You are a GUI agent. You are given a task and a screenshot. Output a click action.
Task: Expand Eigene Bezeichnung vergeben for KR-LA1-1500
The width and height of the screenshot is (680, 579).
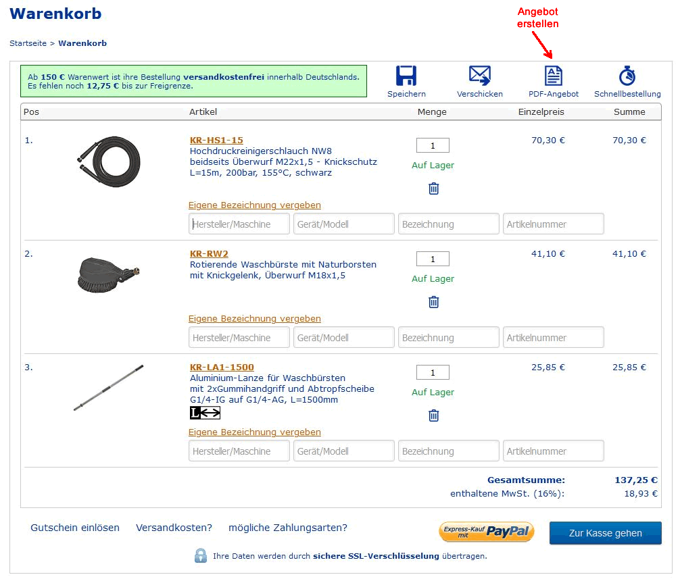pyautogui.click(x=254, y=432)
